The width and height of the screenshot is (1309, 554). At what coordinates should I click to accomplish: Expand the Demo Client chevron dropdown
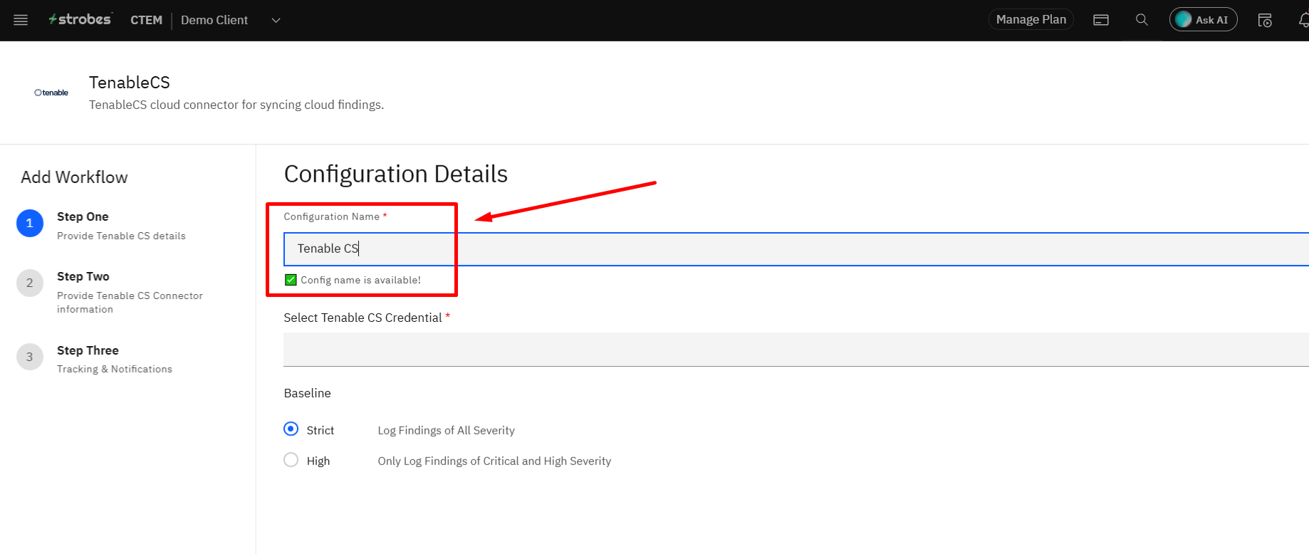click(x=276, y=20)
